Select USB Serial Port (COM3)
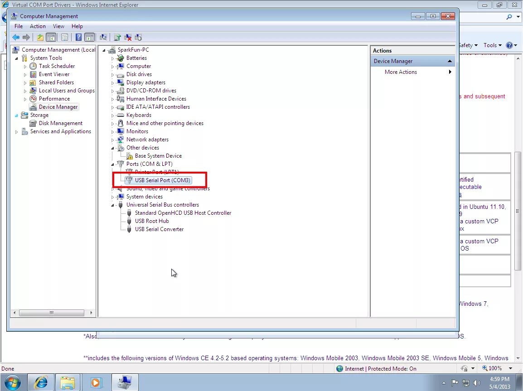This screenshot has height=391, width=523. pyautogui.click(x=162, y=180)
